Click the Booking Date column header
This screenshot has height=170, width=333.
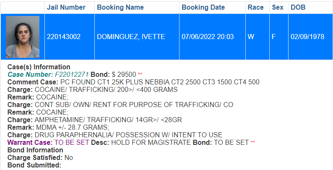203,7
